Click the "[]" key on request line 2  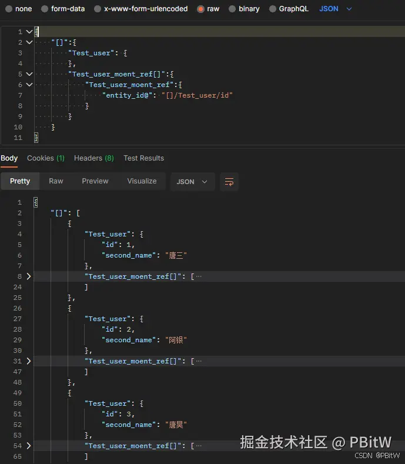[x=59, y=42]
